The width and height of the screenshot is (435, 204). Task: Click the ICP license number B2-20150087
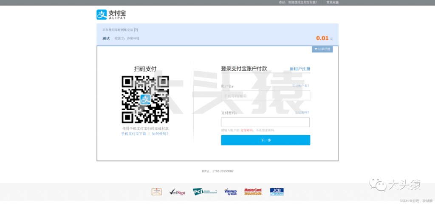pyautogui.click(x=223, y=171)
